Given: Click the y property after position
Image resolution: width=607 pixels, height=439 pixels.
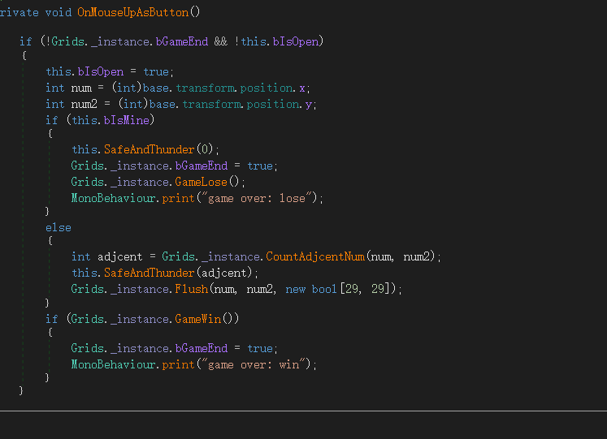Looking at the screenshot, I should [x=309, y=105].
